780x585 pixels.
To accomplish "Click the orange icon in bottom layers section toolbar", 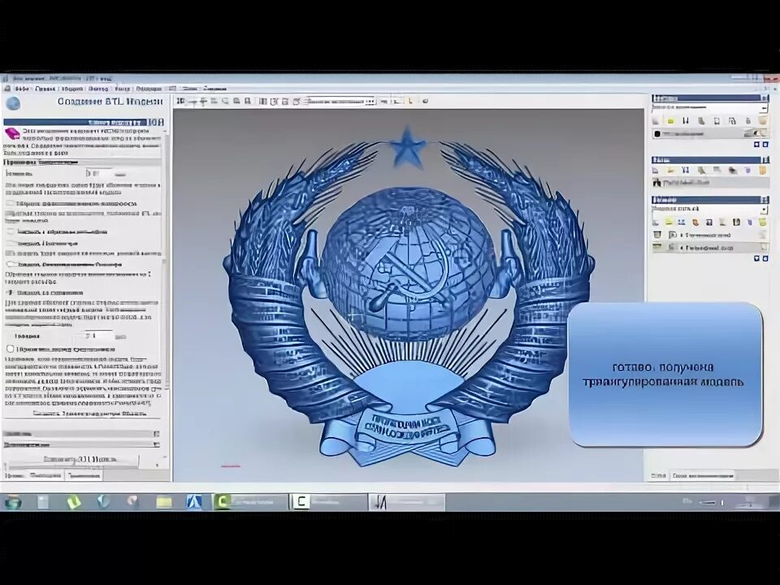I will [x=695, y=222].
